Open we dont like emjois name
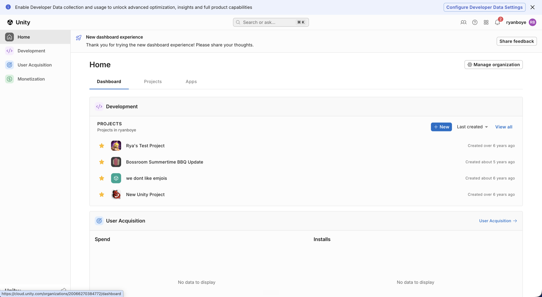Screen dimensions: 542x297 pos(146,178)
